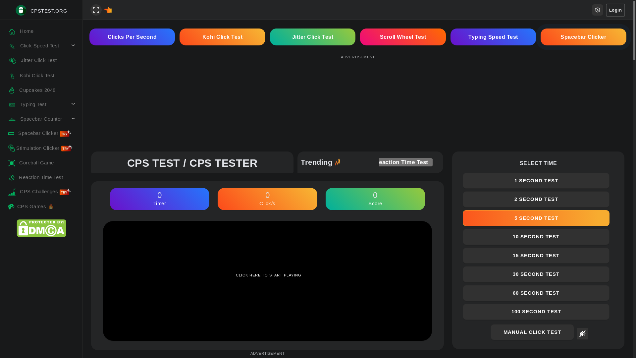Select the 1 SECOND TEST option
Image resolution: width=636 pixels, height=358 pixels.
pyautogui.click(x=536, y=181)
